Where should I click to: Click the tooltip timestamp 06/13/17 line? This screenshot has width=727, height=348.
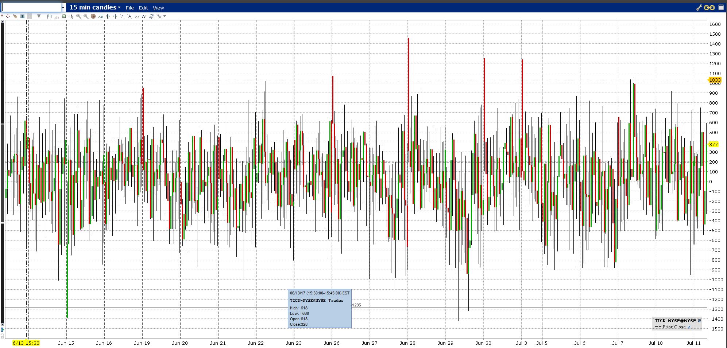pos(320,293)
